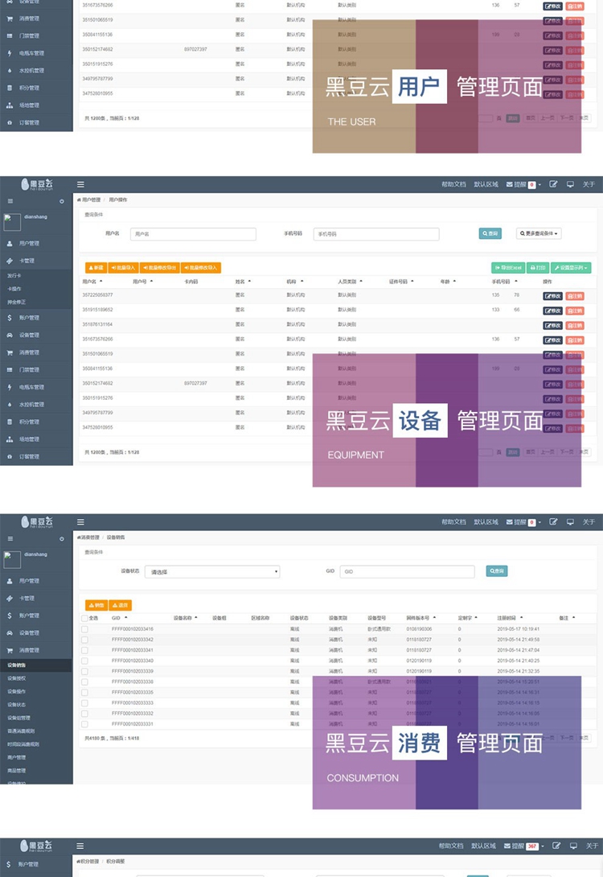Open the 设备状态 请选择 combo box

212,571
